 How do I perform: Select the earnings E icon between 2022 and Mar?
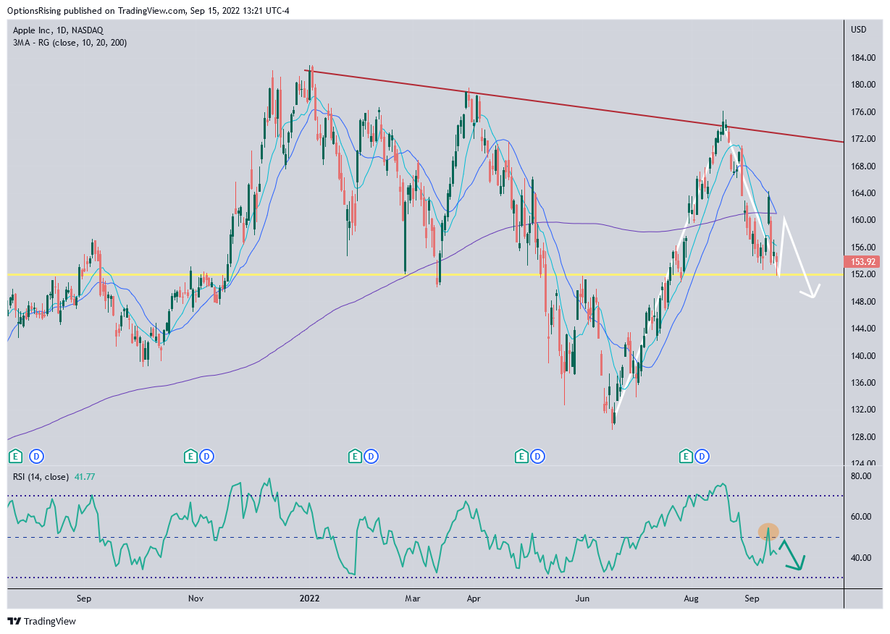click(354, 456)
